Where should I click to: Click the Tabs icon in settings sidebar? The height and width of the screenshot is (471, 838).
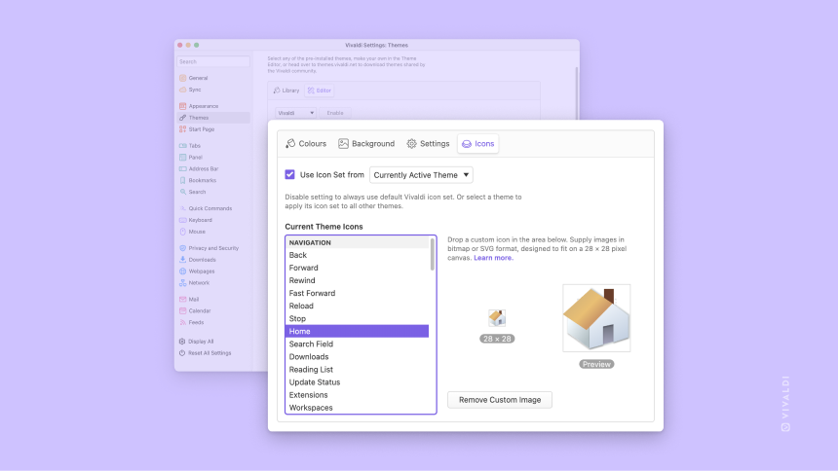tap(183, 146)
